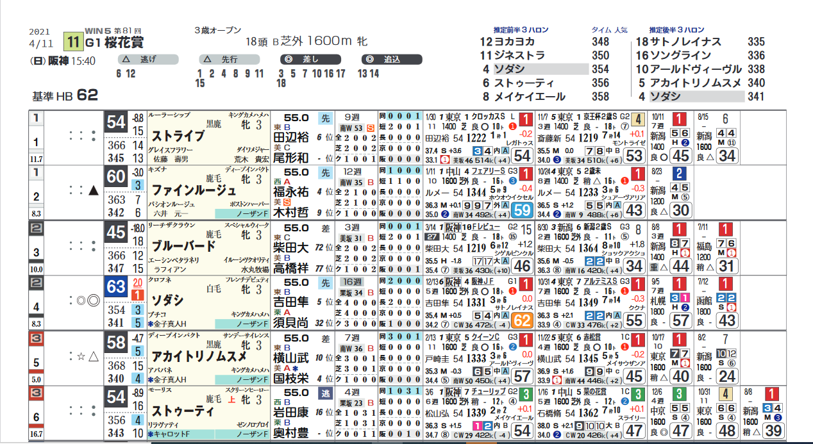Click アールドヴィーヴル in the second-half 3-furlong list
813x444 pixels.
696,69
